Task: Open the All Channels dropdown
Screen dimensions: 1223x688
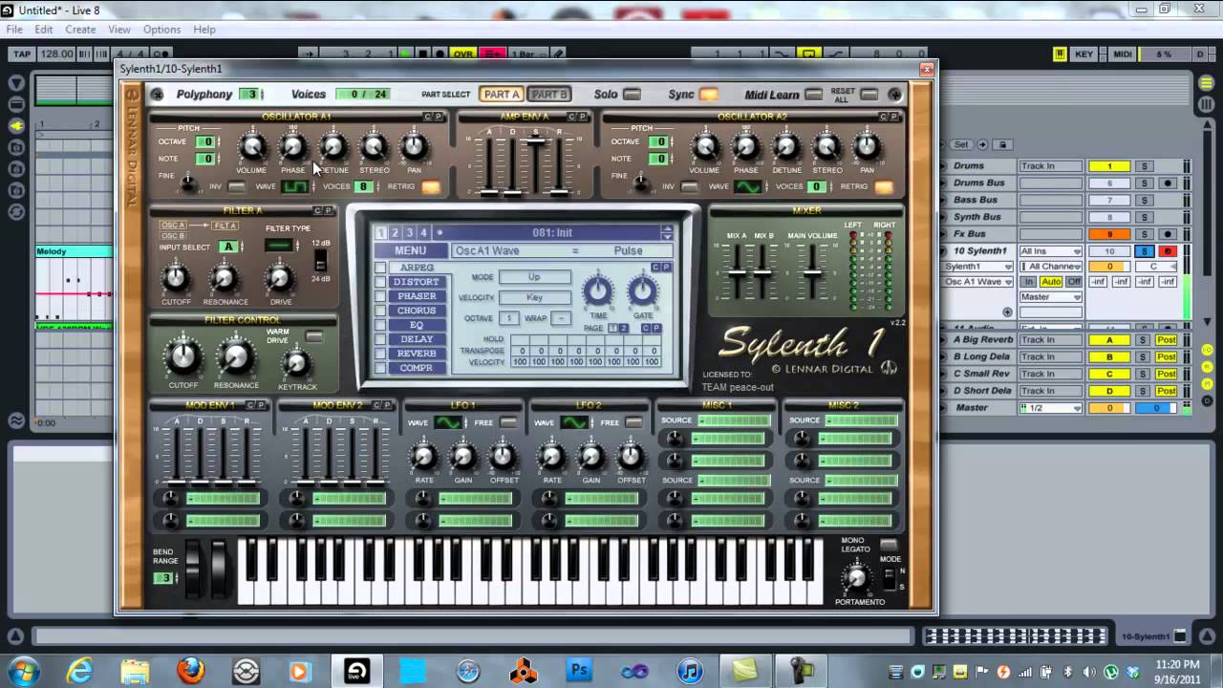Action: point(1050,267)
